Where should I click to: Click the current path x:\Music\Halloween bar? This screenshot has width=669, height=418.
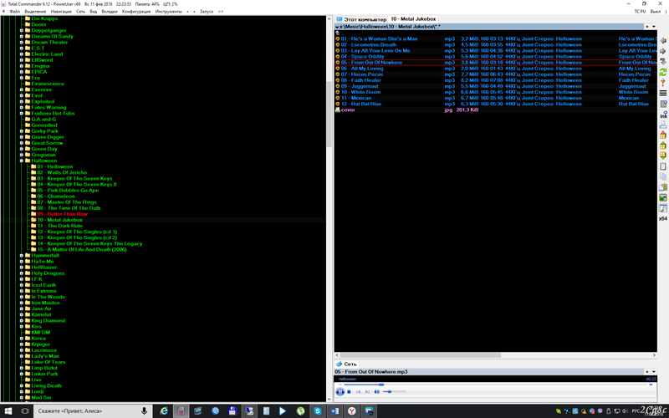coord(488,27)
